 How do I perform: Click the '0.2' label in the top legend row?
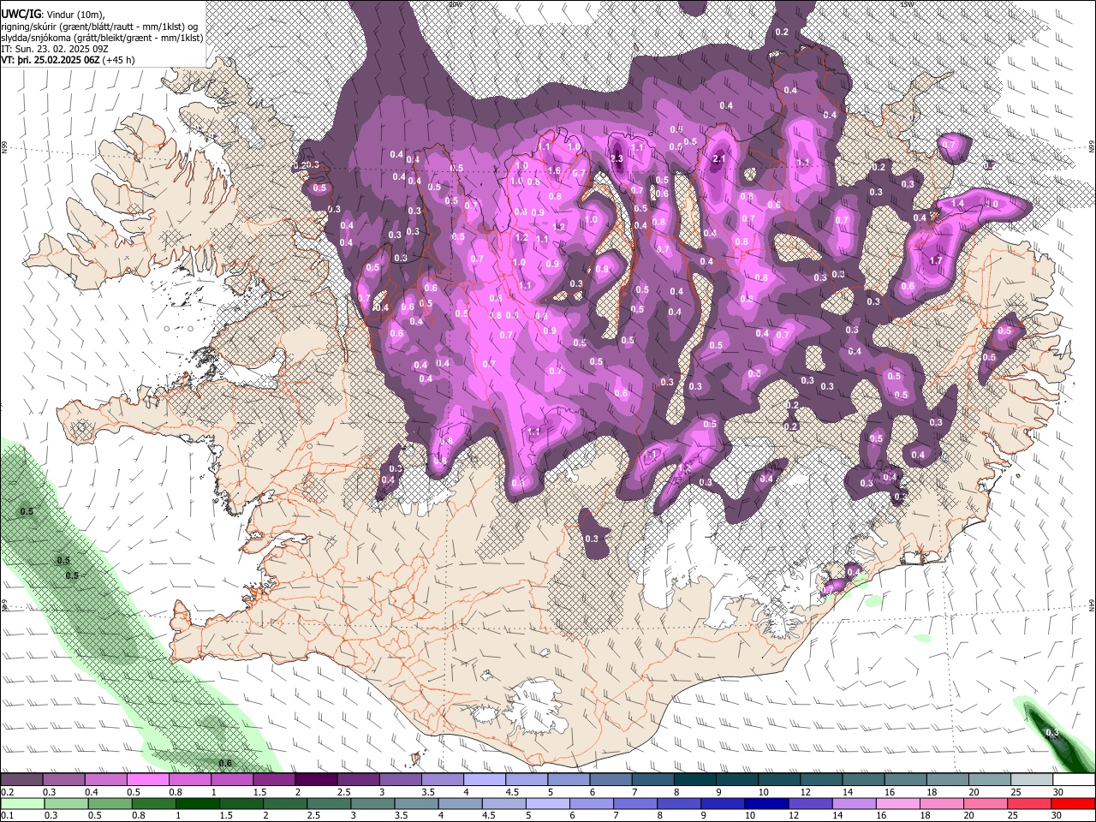(x=8, y=792)
